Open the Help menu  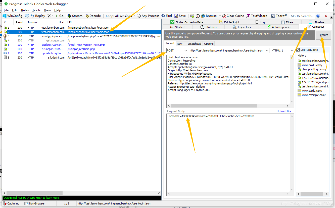[58, 10]
